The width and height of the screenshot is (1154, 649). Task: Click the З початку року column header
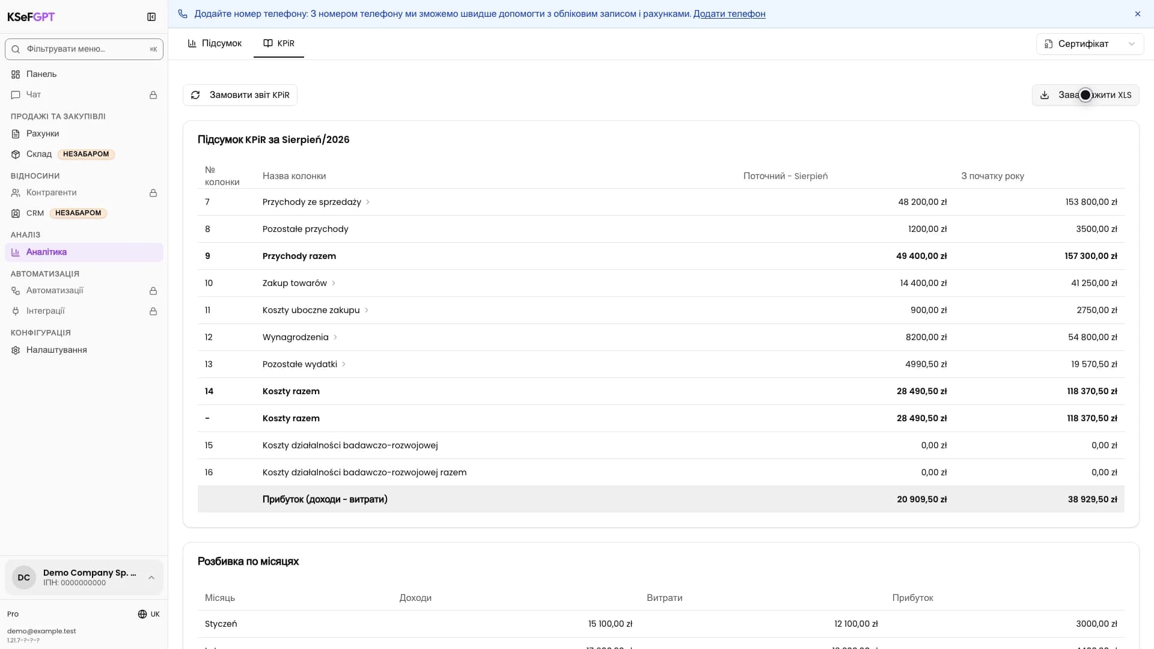(992, 176)
